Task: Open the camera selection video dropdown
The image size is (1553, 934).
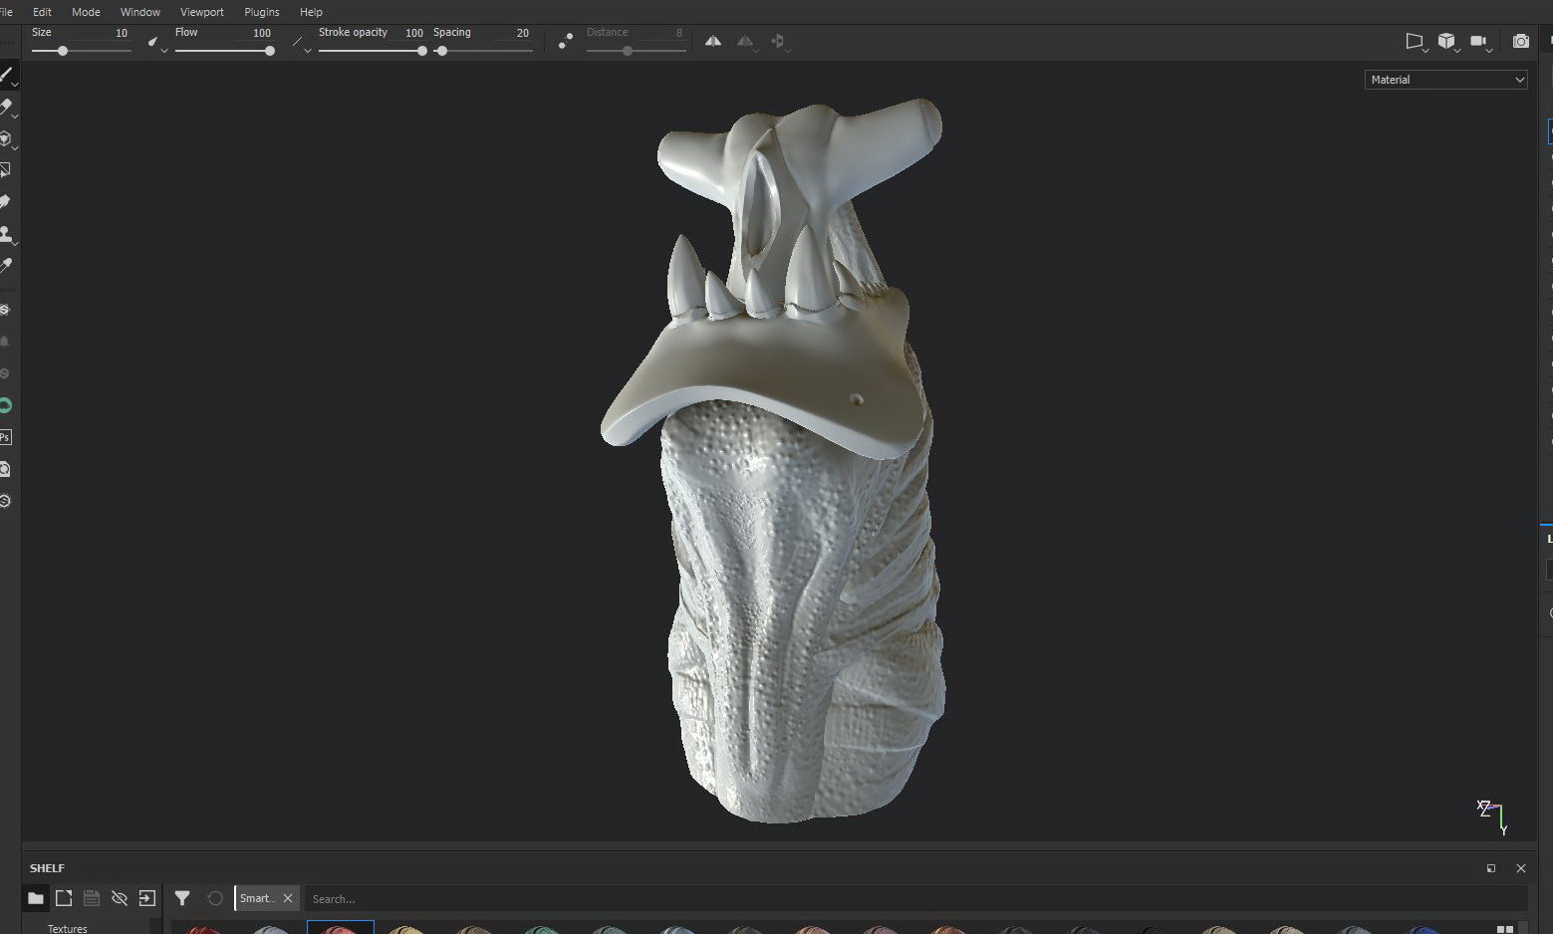Action: click(1479, 41)
